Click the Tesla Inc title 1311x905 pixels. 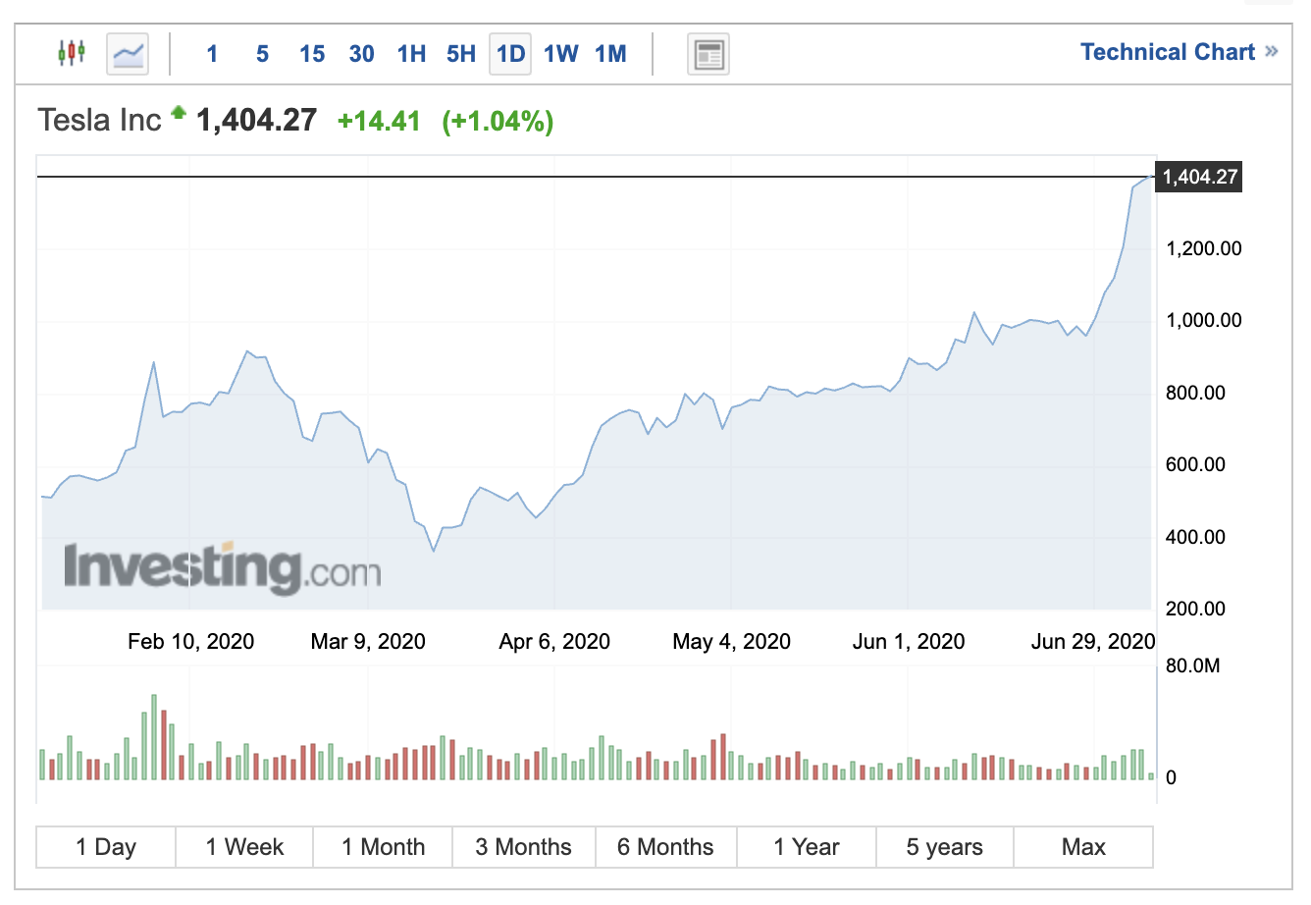click(x=99, y=120)
